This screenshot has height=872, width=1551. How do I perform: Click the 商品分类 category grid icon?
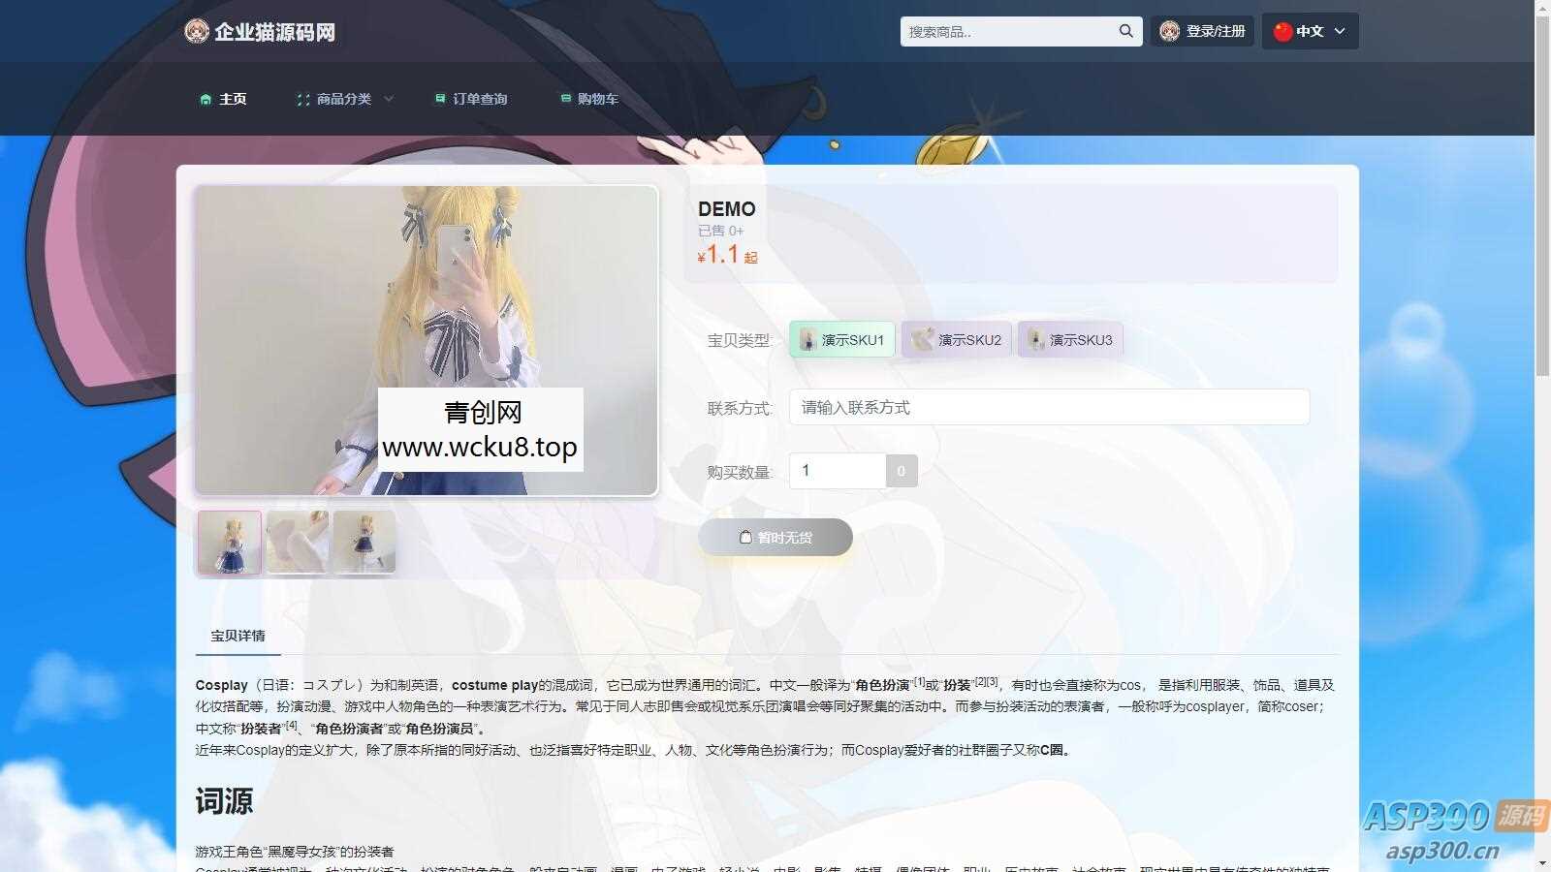point(301,98)
